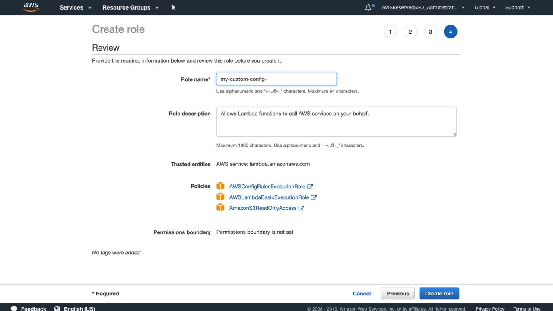Click the Feedback speech bubble icon
This screenshot has width=553, height=311.
[14, 308]
